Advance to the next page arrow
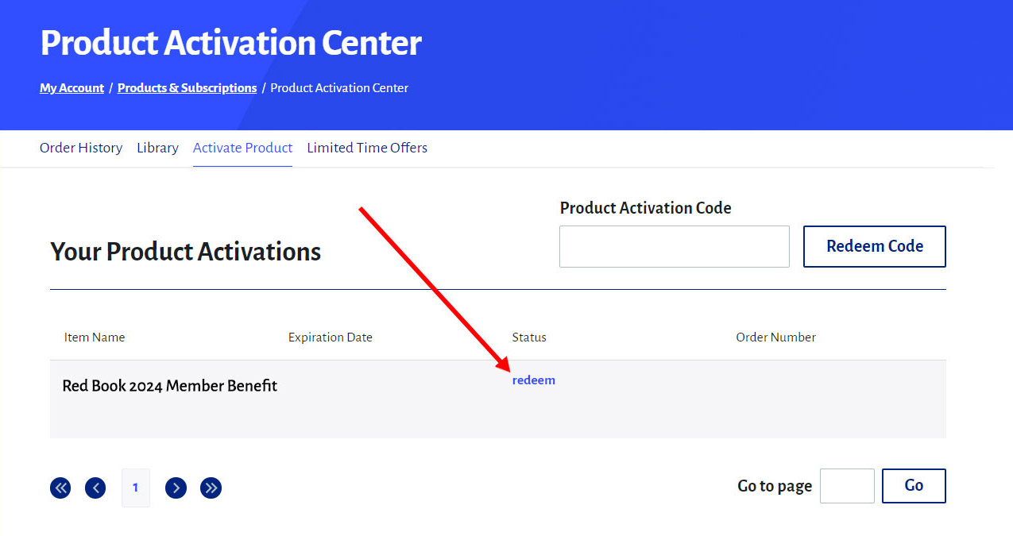 coord(176,488)
